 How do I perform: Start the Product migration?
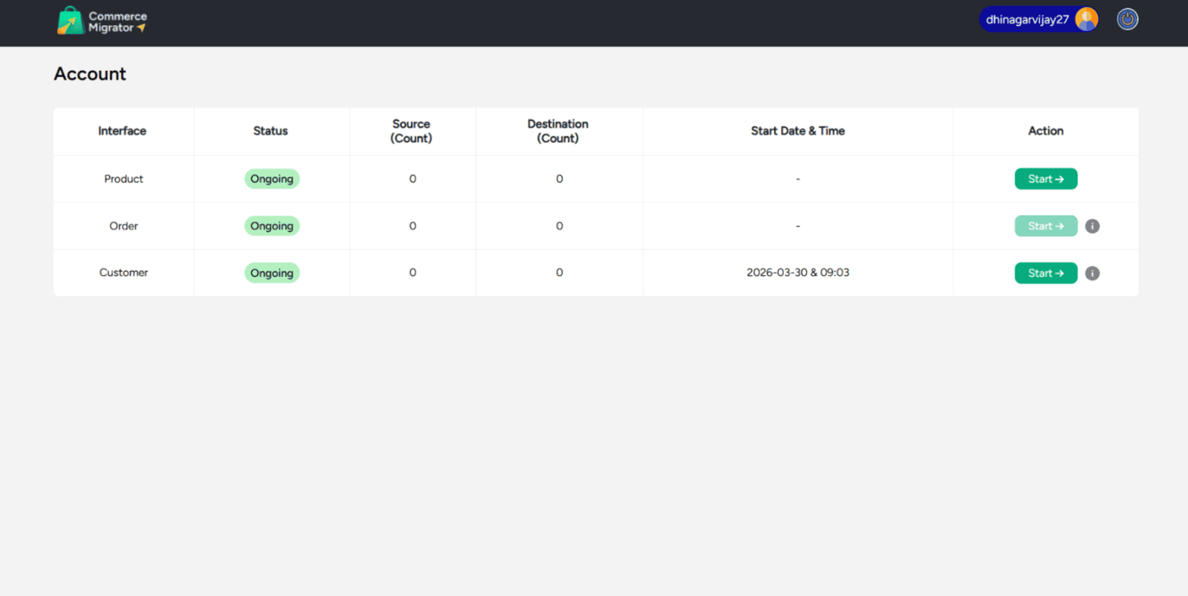pyautogui.click(x=1045, y=179)
